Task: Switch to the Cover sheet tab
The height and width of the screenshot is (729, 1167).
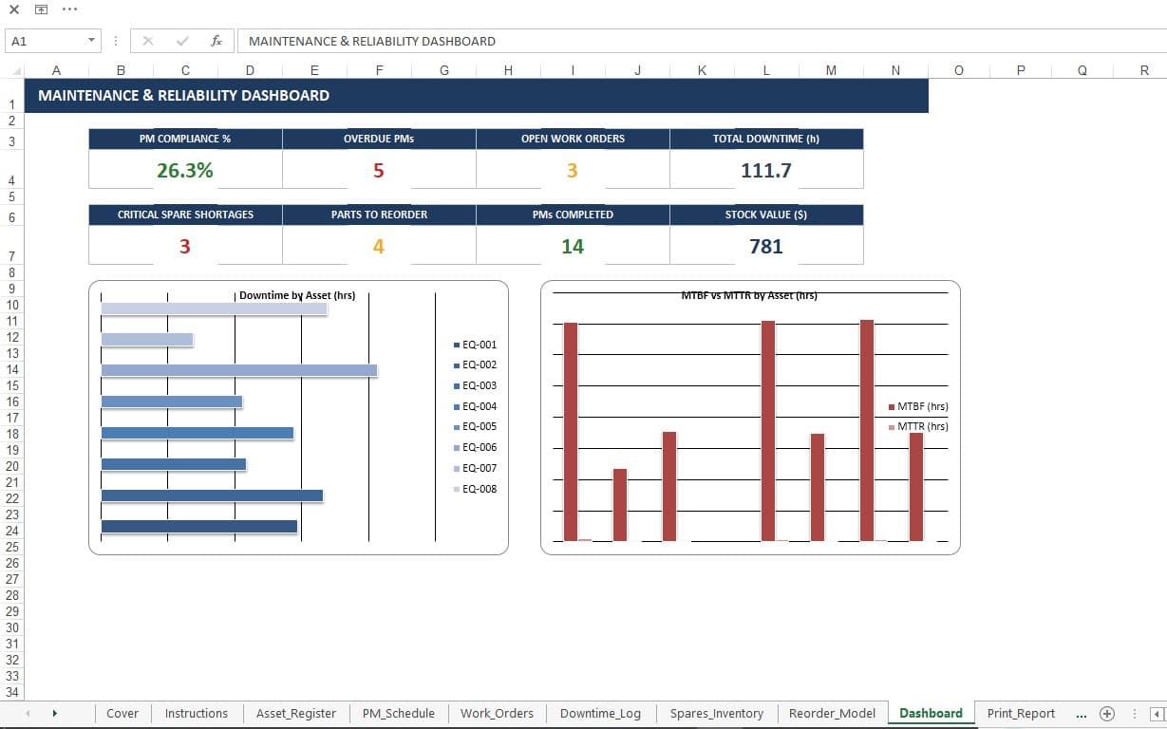Action: [x=122, y=714]
